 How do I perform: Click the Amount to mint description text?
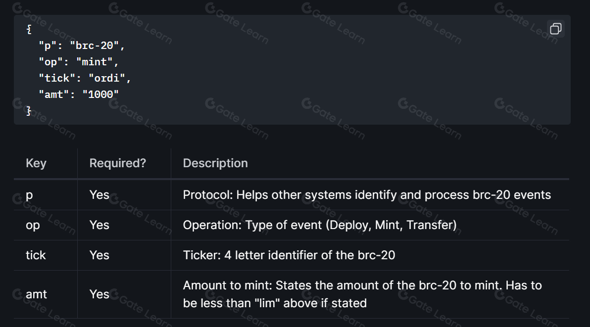point(362,294)
